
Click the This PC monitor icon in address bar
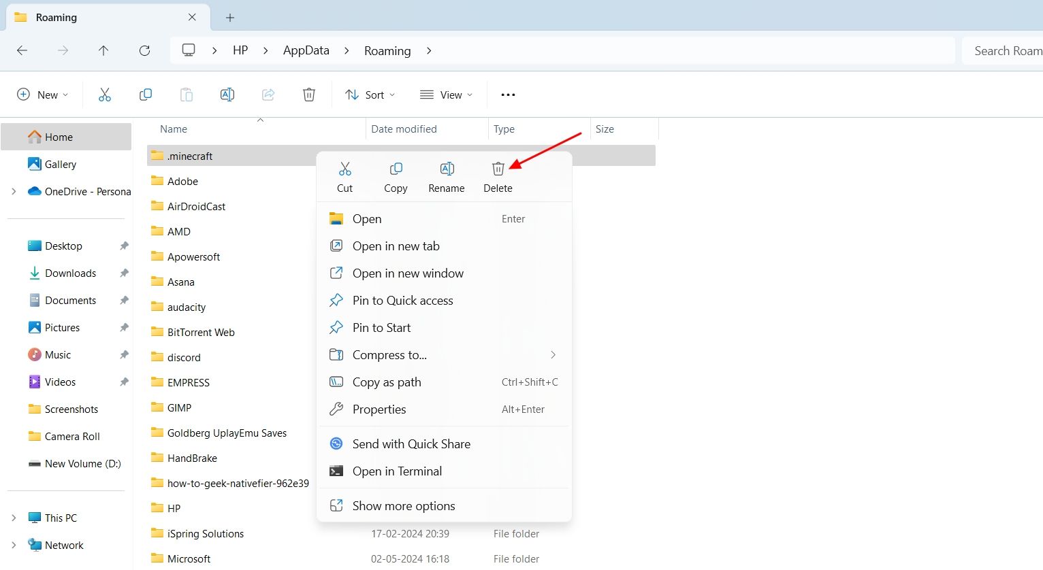189,50
